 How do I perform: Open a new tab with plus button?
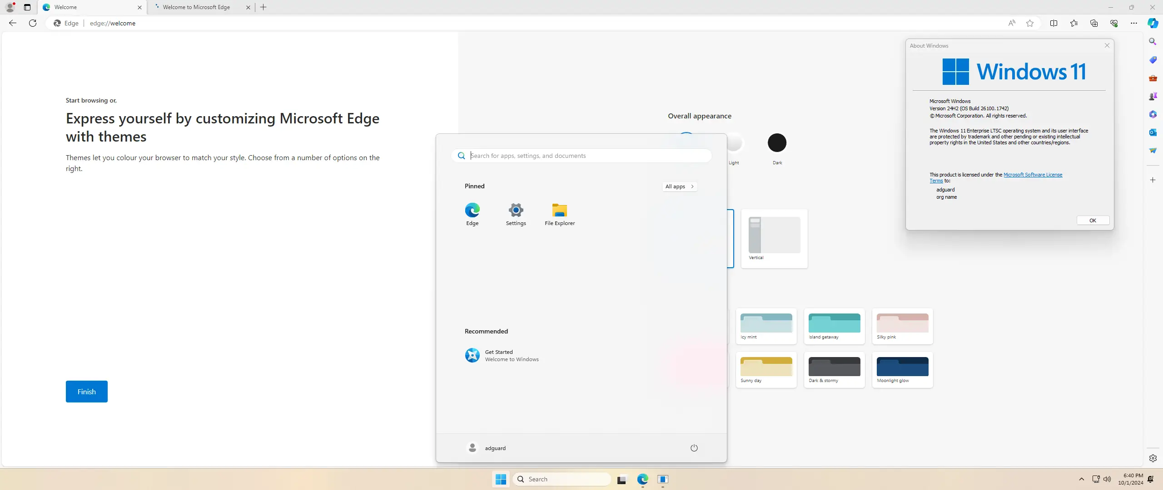(263, 7)
